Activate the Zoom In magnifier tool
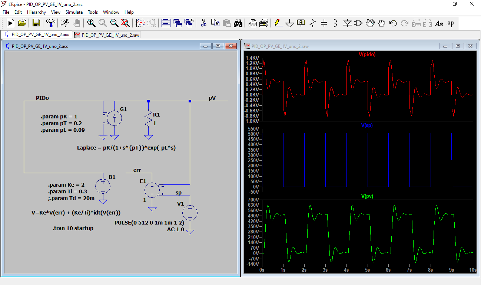Screen dimensions: 481x285 click(91, 23)
